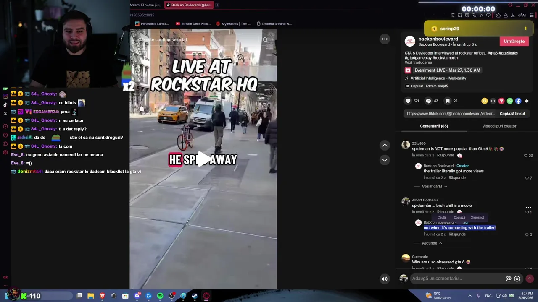
Task: Like the TikTok video via heart icon
Action: tap(408, 101)
